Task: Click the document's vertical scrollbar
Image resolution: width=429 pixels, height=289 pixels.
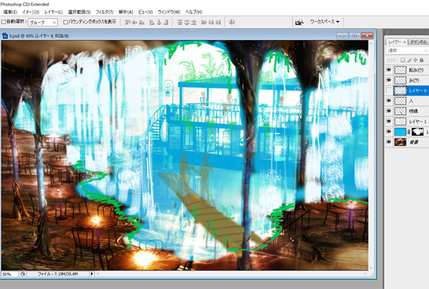Action: click(x=371, y=155)
